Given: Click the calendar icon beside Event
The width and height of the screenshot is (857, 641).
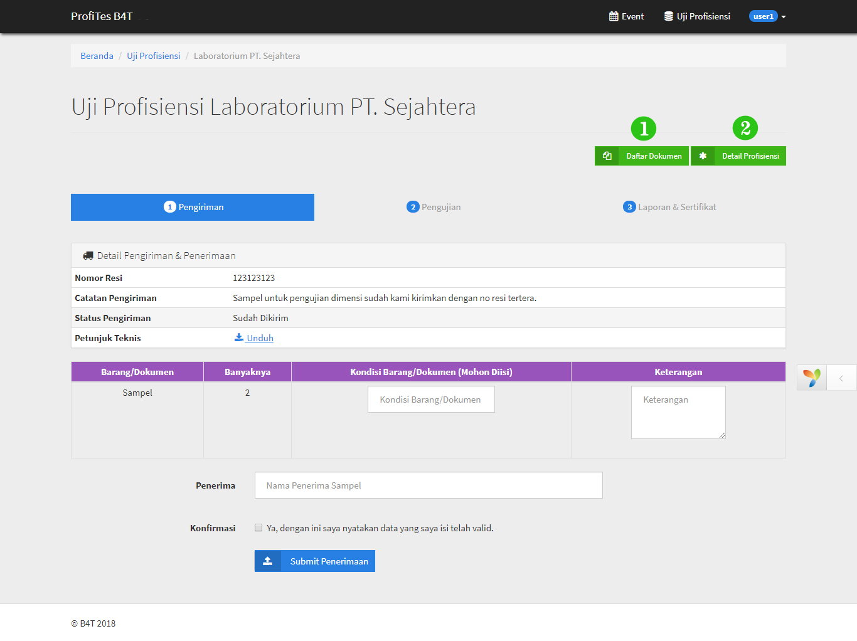Looking at the screenshot, I should [x=614, y=16].
